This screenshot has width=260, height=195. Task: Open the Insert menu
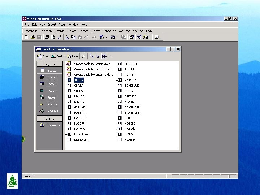click(52, 25)
